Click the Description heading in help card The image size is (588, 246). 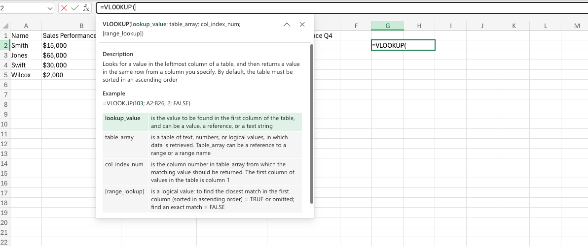coord(118,54)
